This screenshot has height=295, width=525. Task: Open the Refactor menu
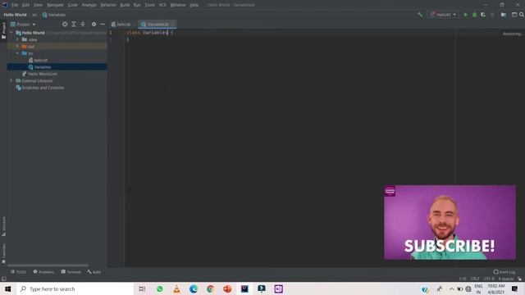(108, 5)
